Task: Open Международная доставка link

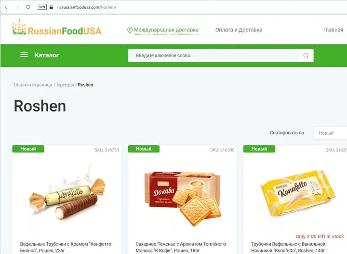Action: tap(166, 30)
